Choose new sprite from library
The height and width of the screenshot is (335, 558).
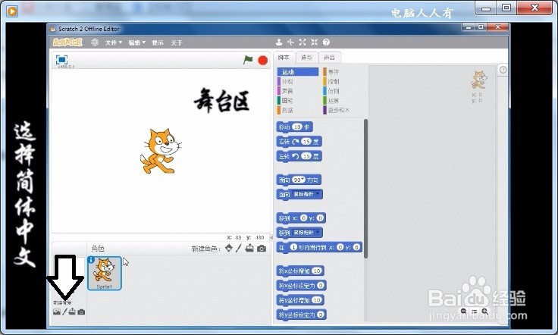[229, 248]
